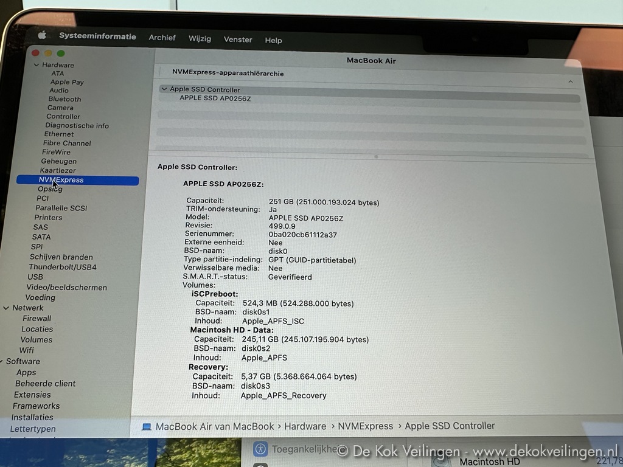
Task: Click the S.M.A.R.T. status Geverifieerd value
Action: 290,277
